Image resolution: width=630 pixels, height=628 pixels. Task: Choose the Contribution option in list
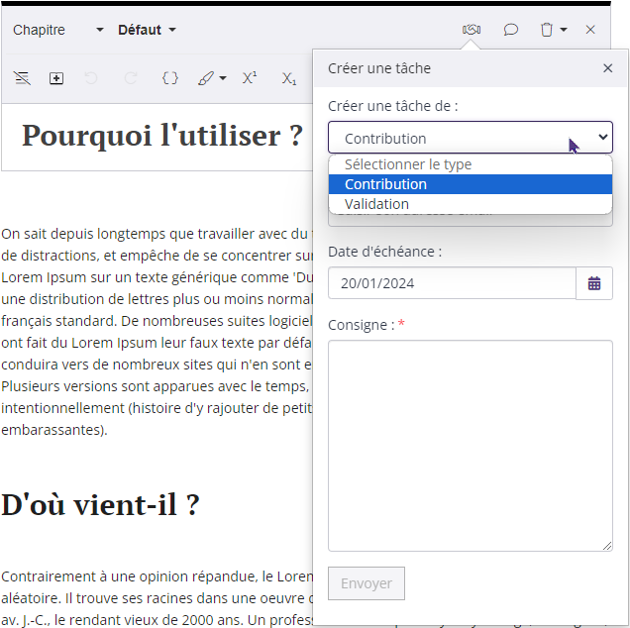[471, 184]
